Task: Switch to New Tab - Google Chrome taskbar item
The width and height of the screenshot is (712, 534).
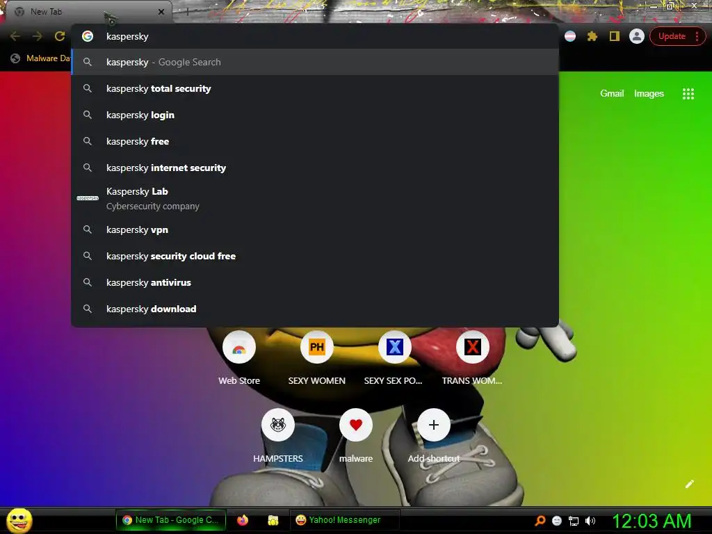Action: [x=171, y=520]
